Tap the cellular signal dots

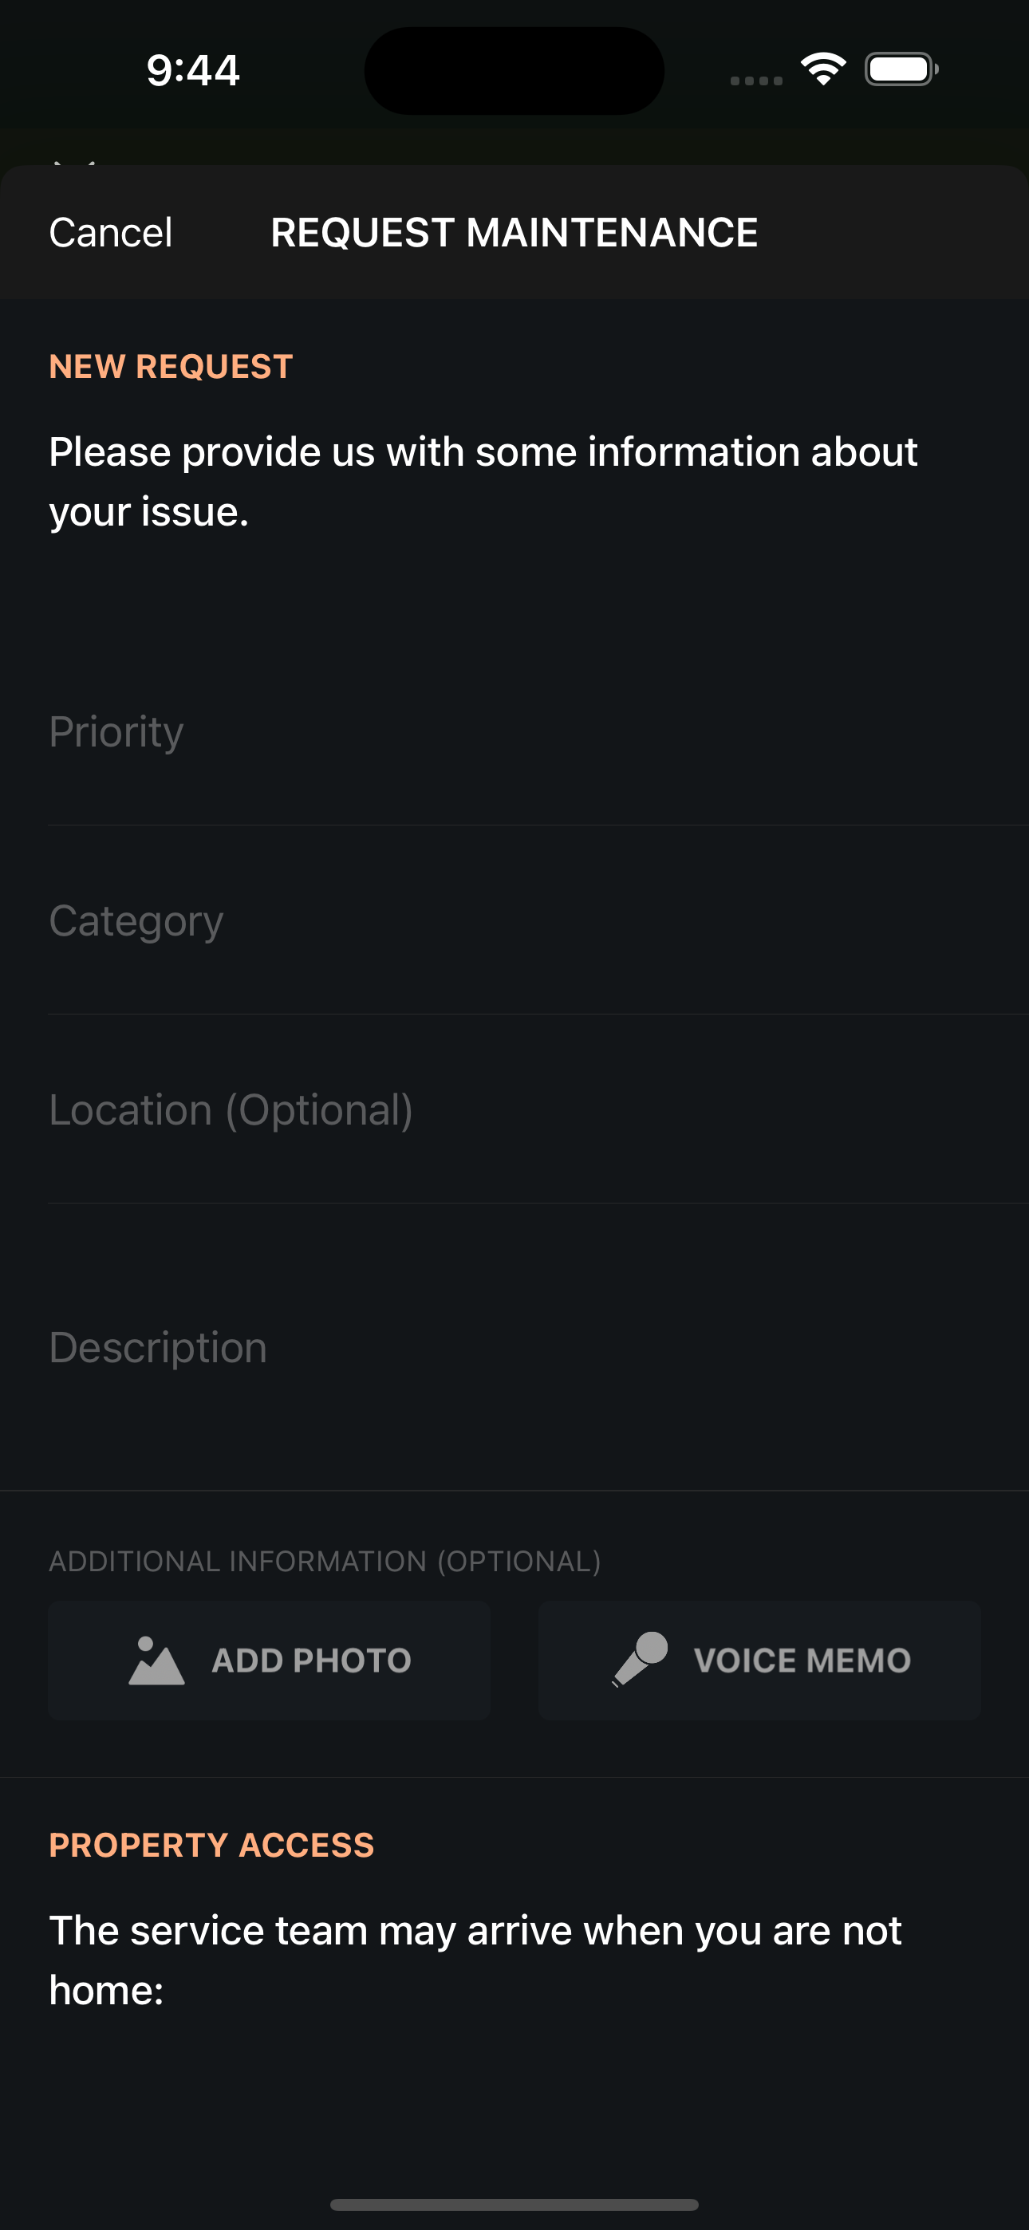click(756, 81)
